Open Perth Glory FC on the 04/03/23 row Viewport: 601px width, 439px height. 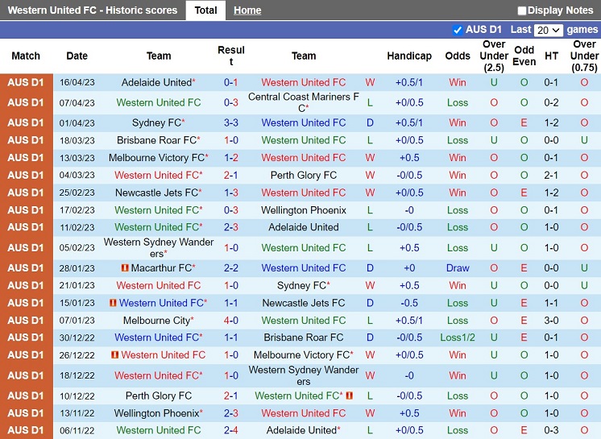(x=304, y=175)
